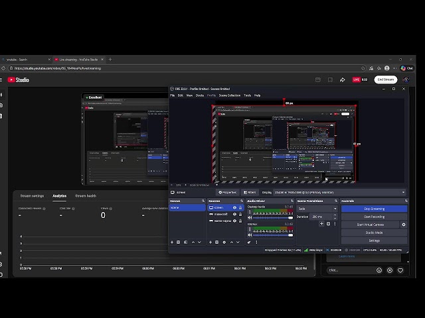Screen dimensions: 425x318
Task: Click End Stream in YouTube Studio
Action: click(386, 79)
